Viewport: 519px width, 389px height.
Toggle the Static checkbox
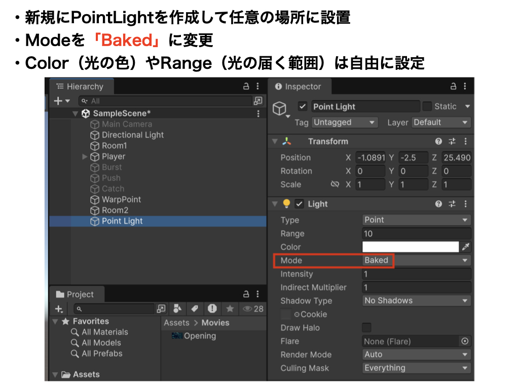(x=427, y=106)
